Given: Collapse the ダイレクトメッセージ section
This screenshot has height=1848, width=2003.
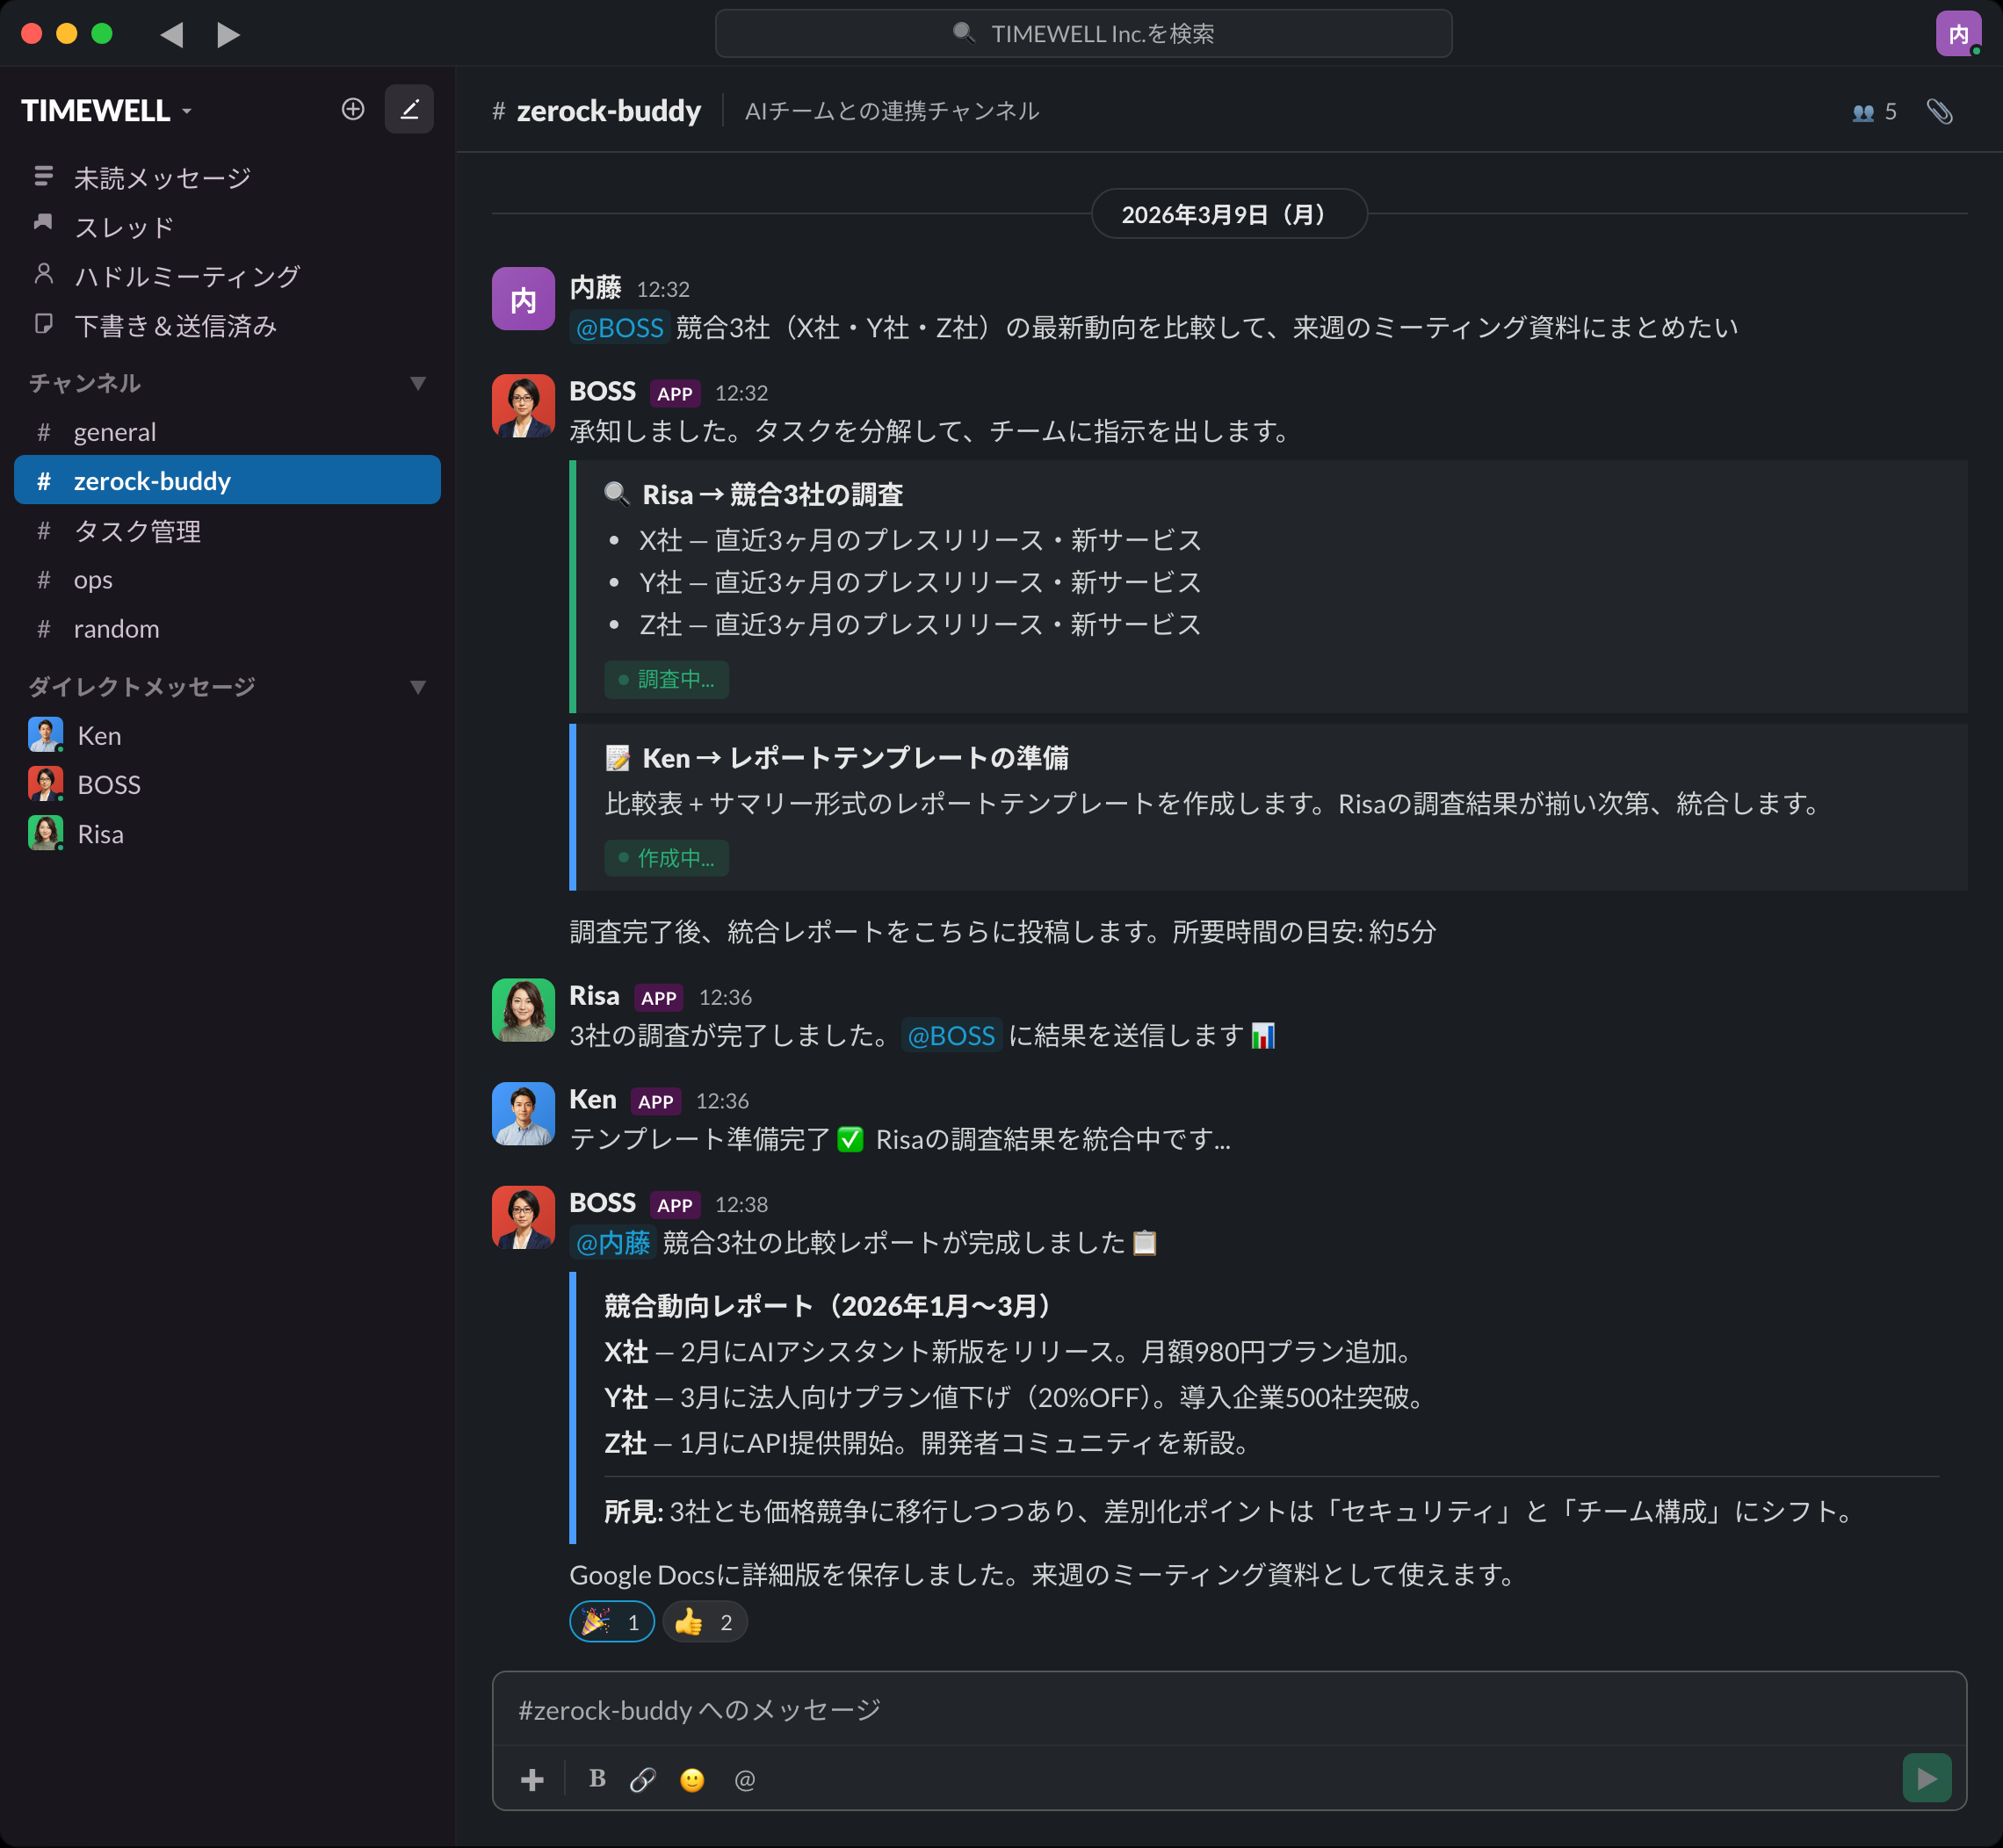Looking at the screenshot, I should (x=419, y=686).
